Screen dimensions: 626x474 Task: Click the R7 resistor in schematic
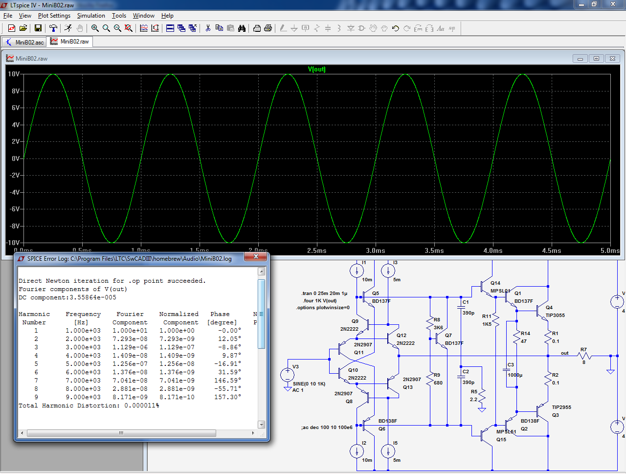pyautogui.click(x=584, y=356)
